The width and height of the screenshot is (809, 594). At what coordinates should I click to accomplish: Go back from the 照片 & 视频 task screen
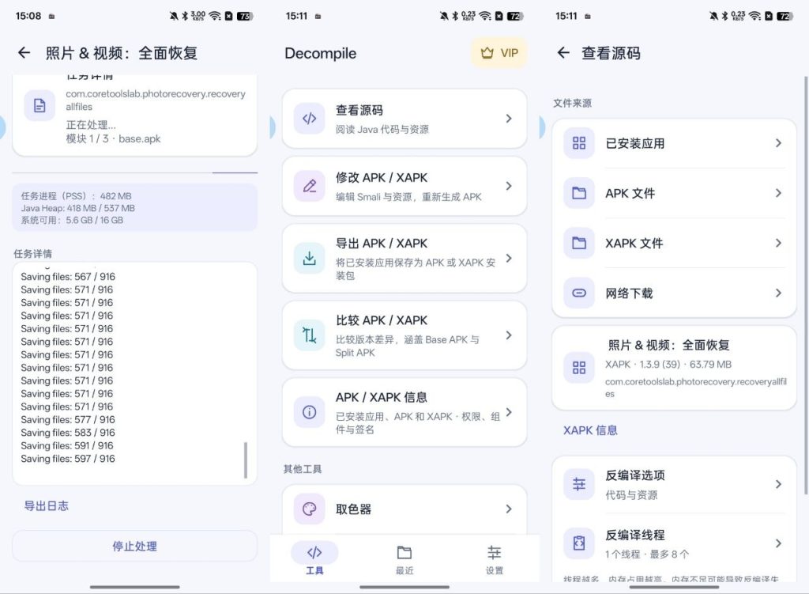tap(24, 53)
